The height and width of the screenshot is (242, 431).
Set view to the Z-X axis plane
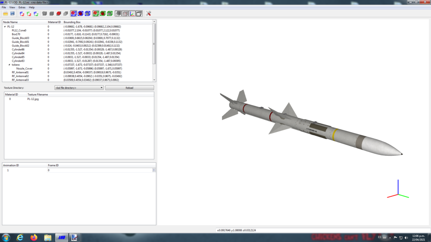(x=22, y=13)
